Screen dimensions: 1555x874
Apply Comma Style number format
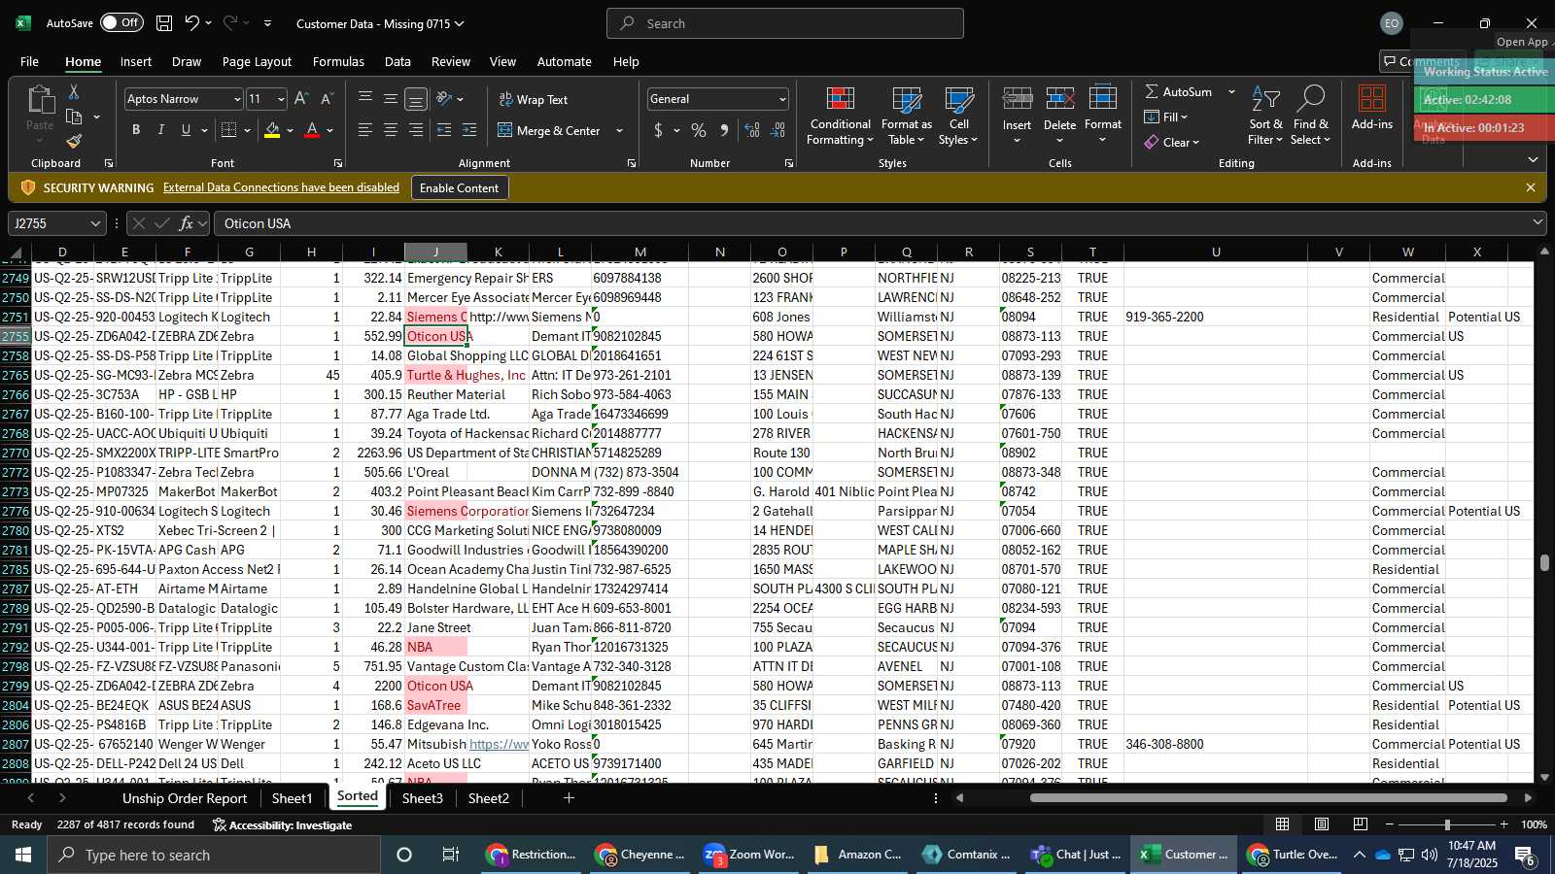tap(724, 130)
